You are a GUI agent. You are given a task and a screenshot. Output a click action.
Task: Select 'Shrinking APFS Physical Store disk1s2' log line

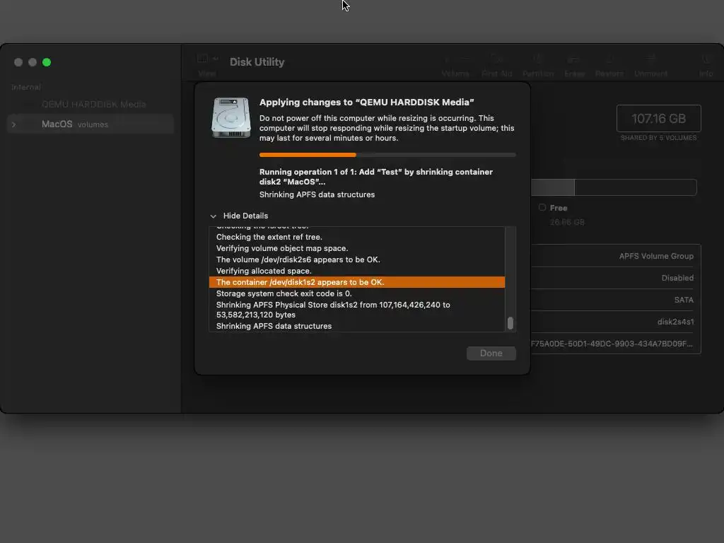pos(333,310)
